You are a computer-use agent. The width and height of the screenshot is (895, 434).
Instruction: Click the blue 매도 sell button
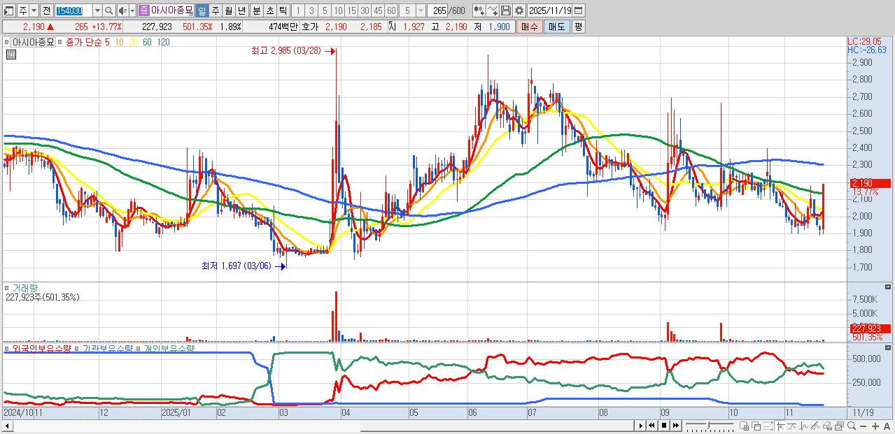pyautogui.click(x=556, y=27)
